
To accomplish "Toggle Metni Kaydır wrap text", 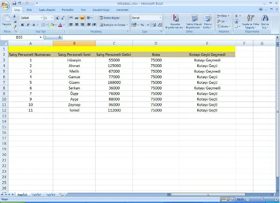I will point(110,18).
